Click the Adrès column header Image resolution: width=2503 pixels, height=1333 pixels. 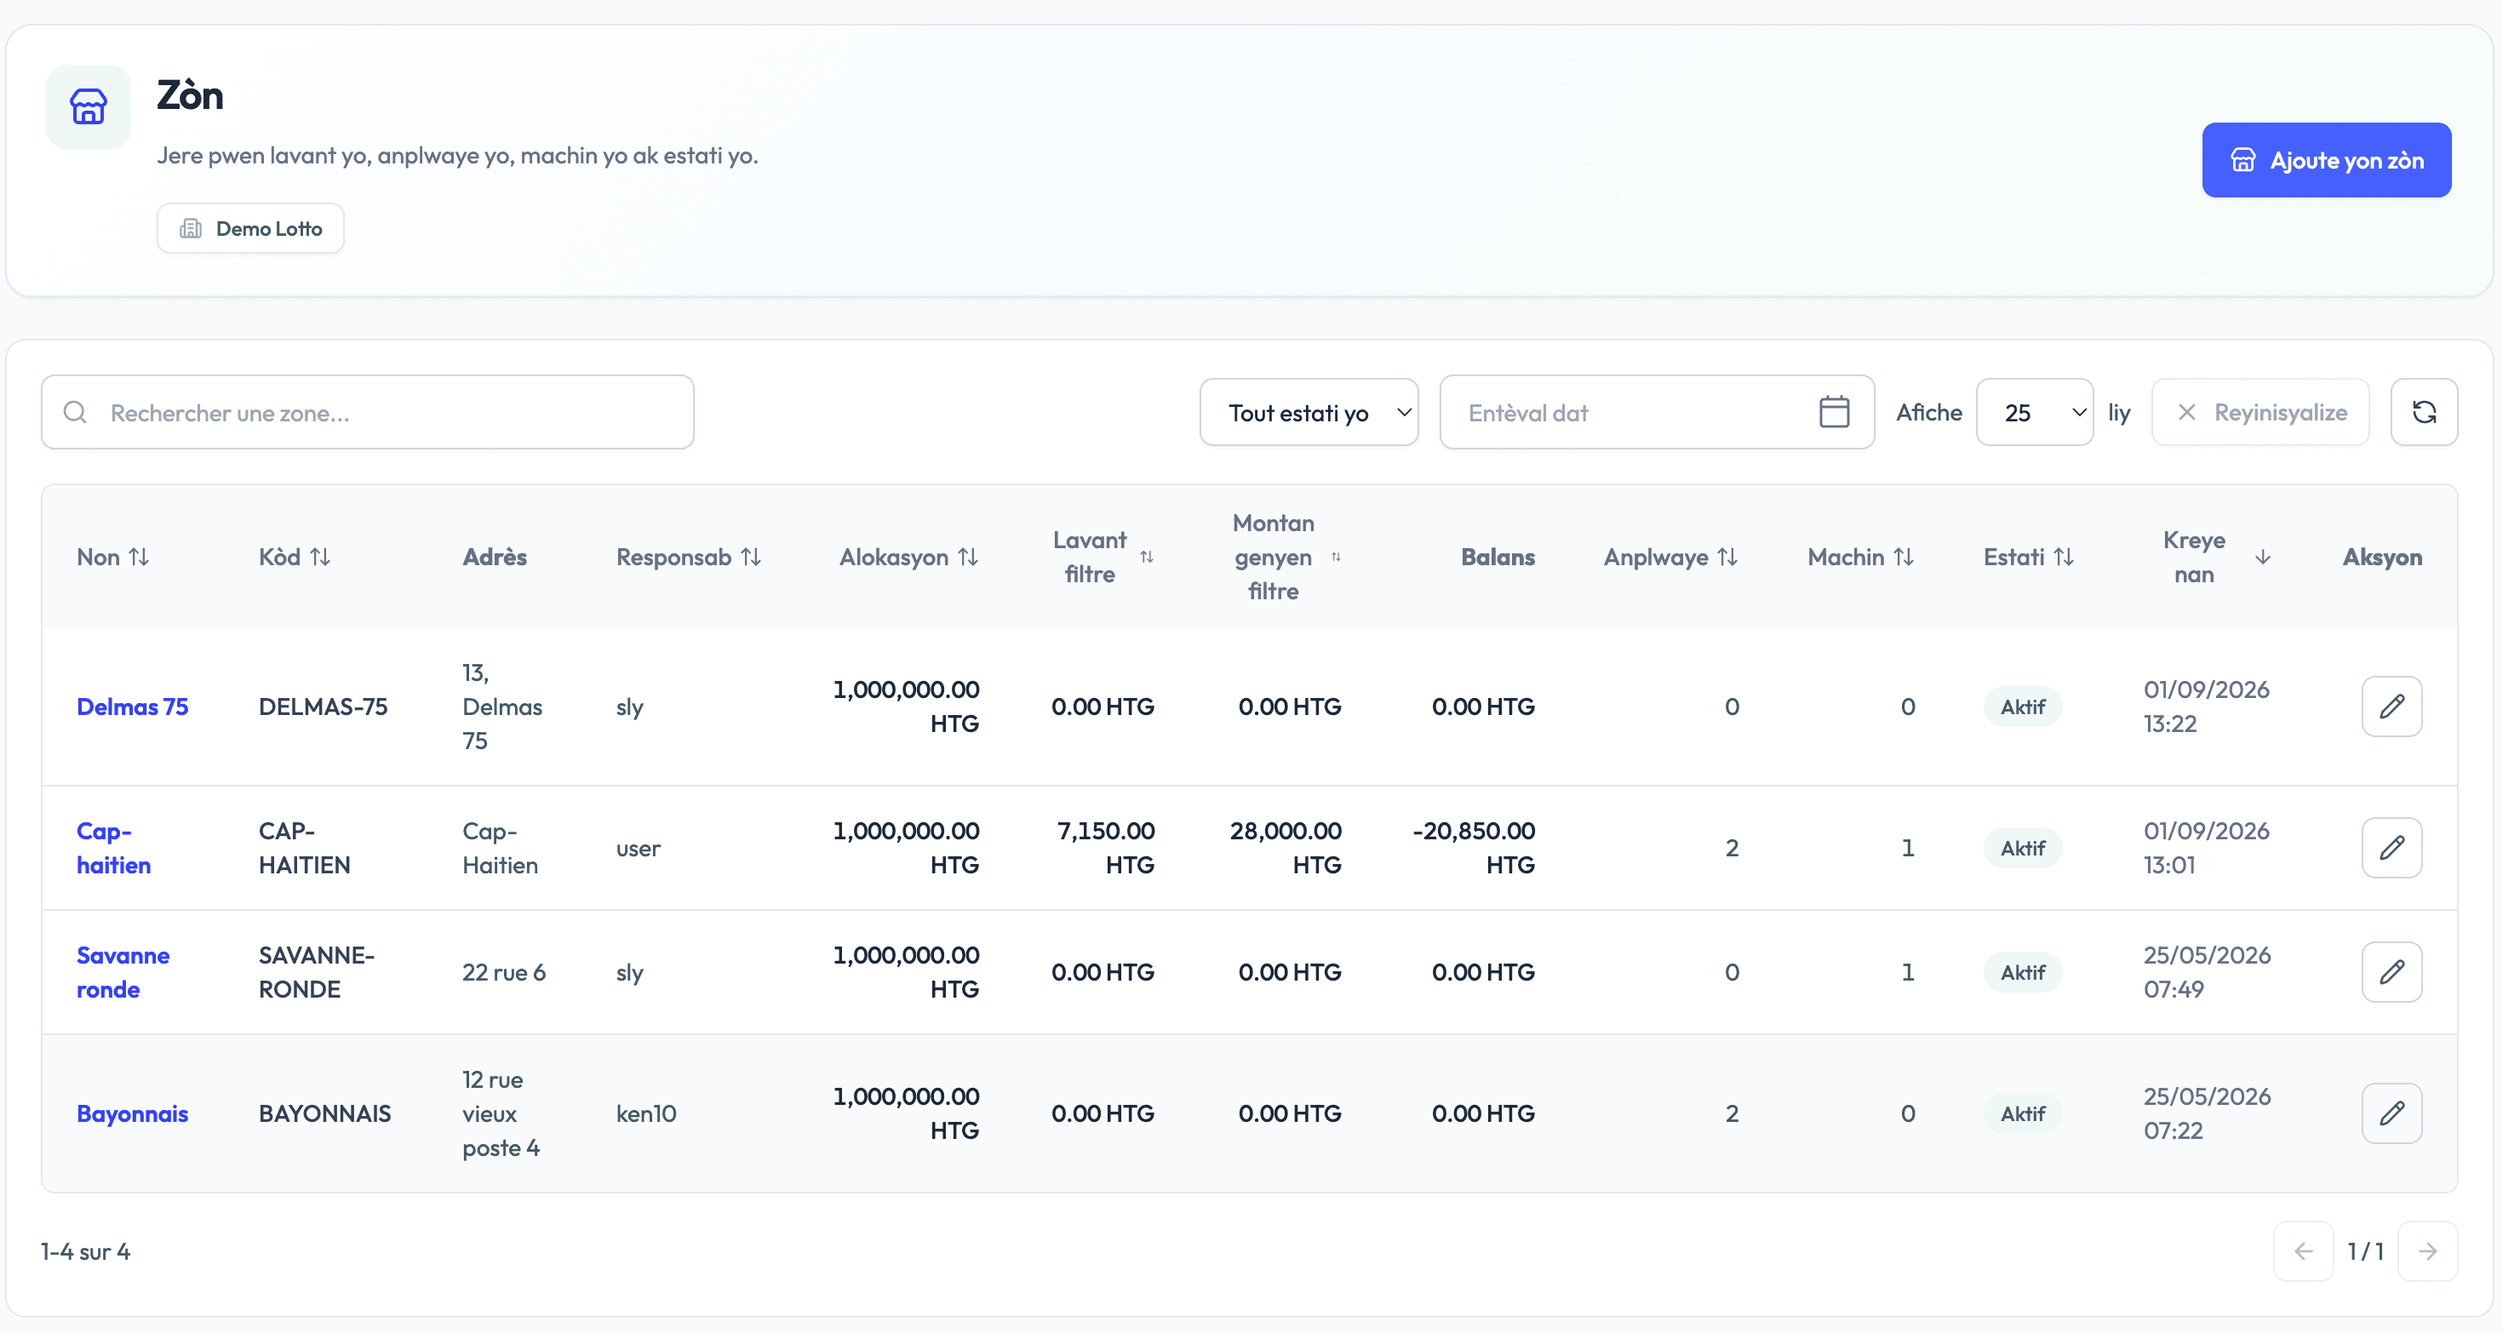pos(495,557)
